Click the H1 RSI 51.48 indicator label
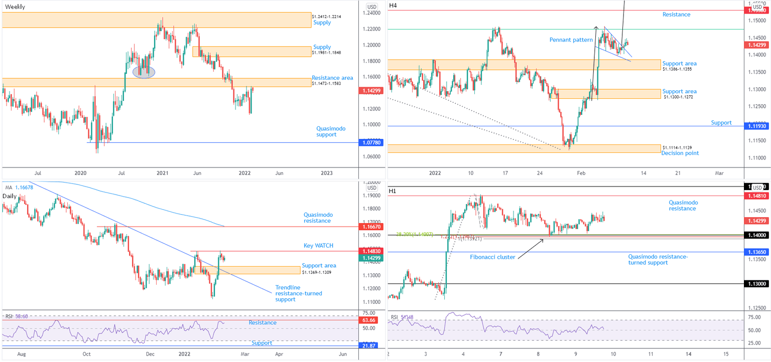771x362 pixels. pos(402,317)
